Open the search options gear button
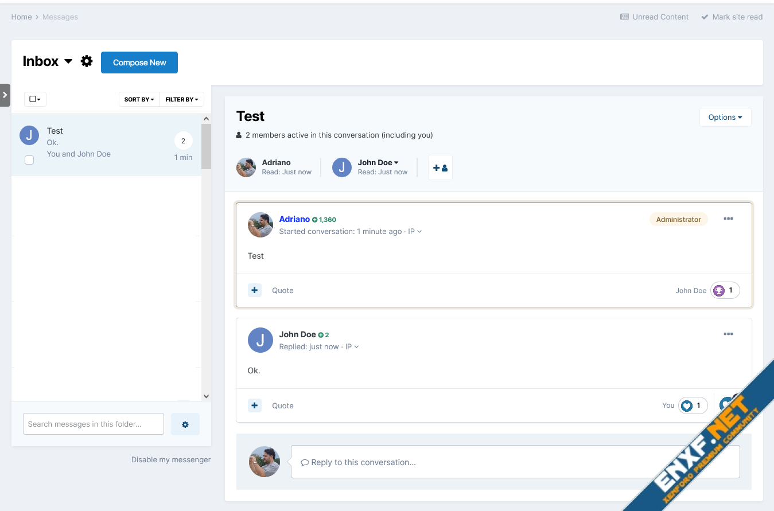This screenshot has height=511, width=774. [185, 424]
